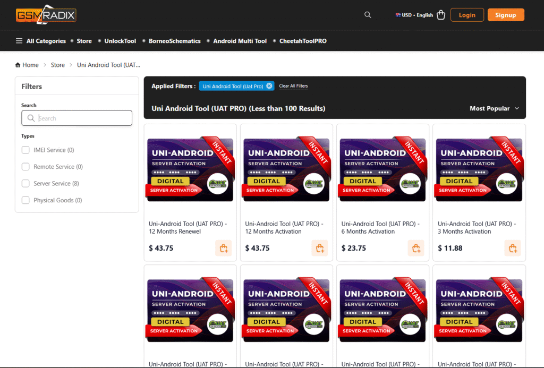Open the shopping bag cart icon
Viewport: 544px width, 368px height.
point(441,15)
